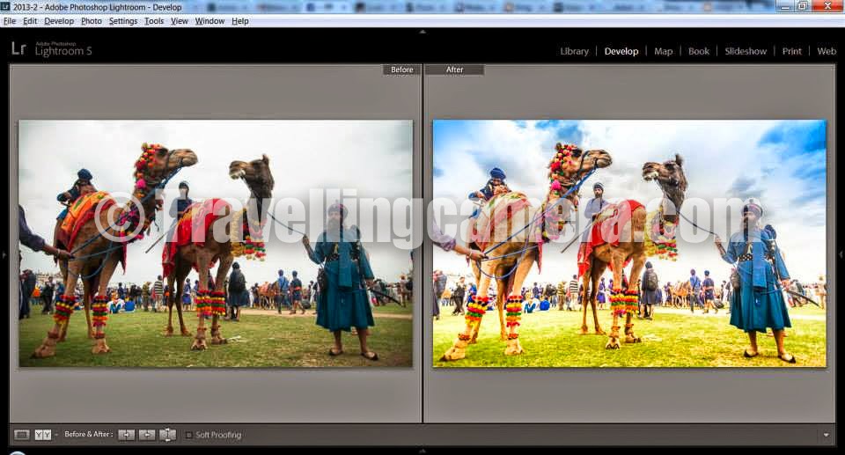This screenshot has width=845, height=455.
Task: Collapse the top module picker panel arrow
Action: [x=422, y=32]
